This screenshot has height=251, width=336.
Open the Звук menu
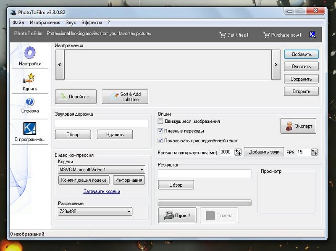click(71, 23)
